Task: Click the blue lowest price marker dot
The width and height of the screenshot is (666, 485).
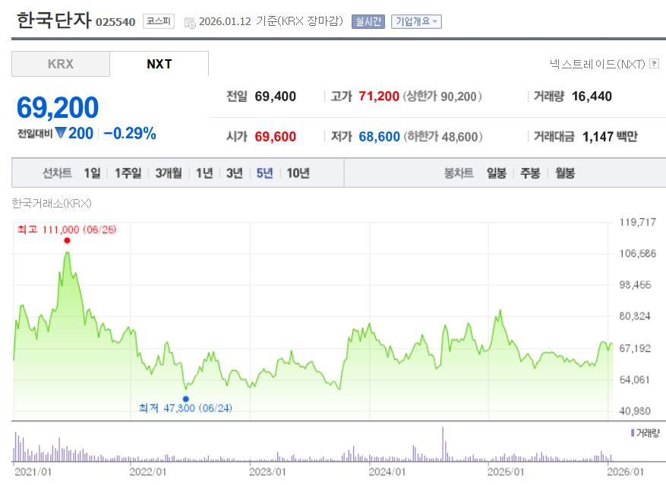Action: point(185,398)
